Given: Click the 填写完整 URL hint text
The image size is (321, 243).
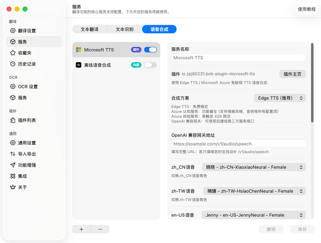Looking at the screenshot, I should (x=220, y=152).
